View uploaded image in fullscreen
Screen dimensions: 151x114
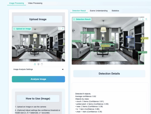tap(59, 29)
